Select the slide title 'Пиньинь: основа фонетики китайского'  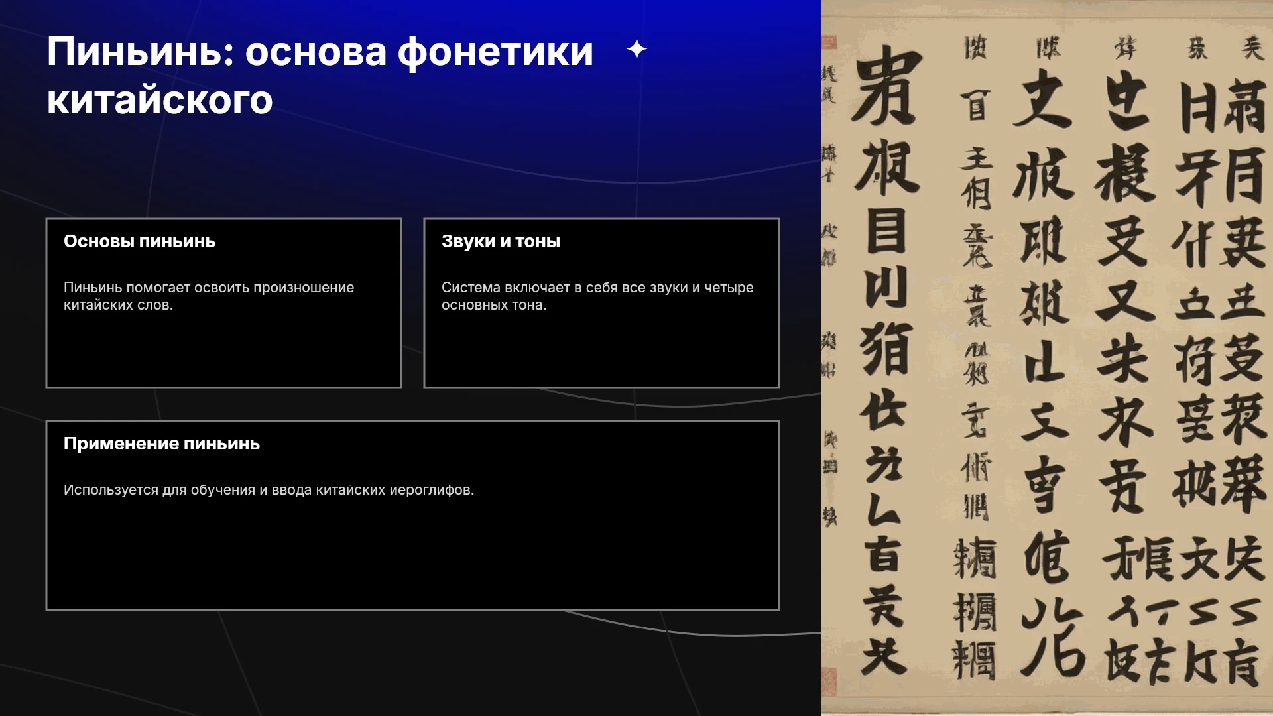tap(320, 76)
